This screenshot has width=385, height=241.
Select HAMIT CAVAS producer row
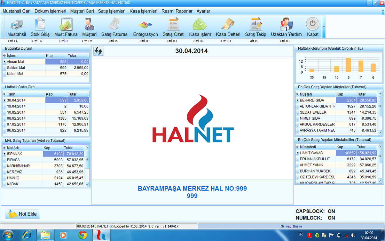coord(336,153)
